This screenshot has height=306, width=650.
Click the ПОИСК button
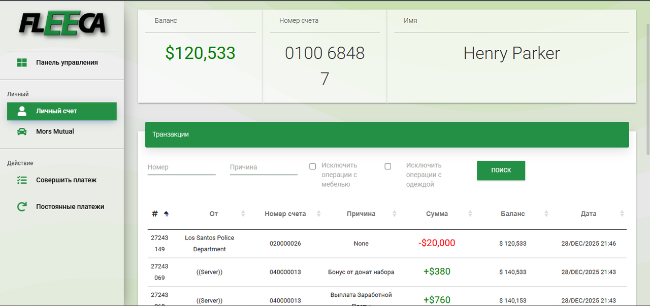click(x=501, y=171)
